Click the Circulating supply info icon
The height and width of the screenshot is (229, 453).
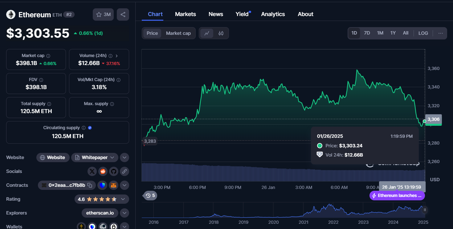pos(84,128)
